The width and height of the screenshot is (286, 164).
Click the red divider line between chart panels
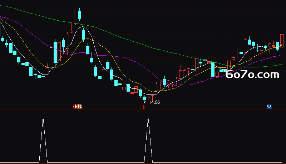click(x=143, y=109)
